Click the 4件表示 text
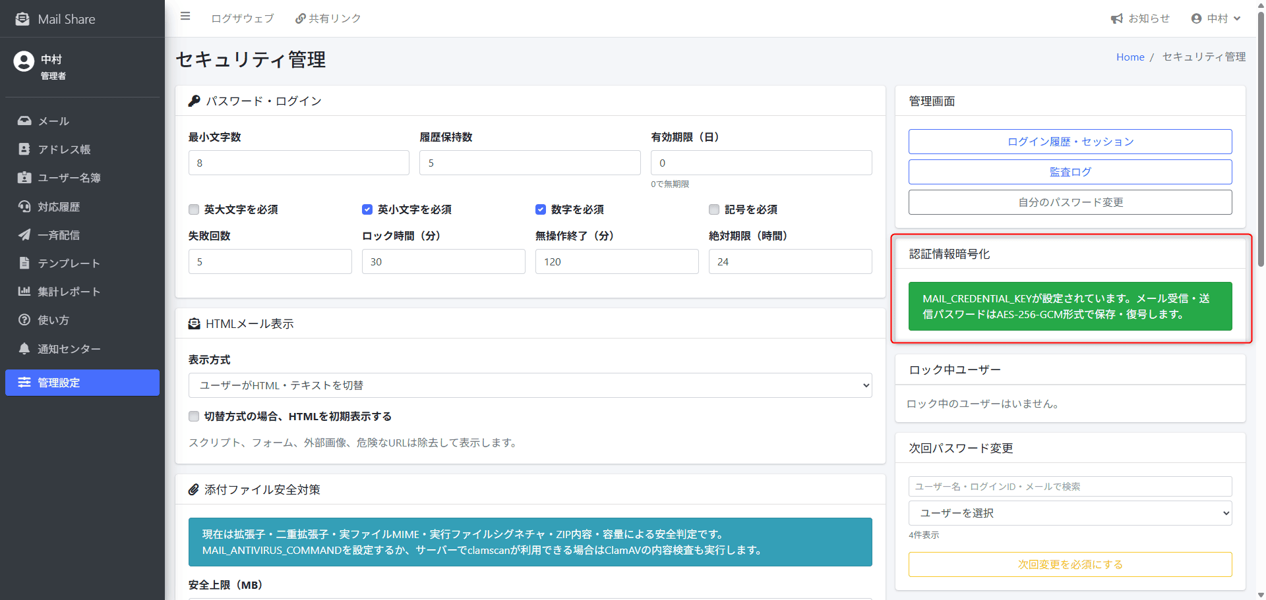Viewport: 1266px width, 600px height. point(924,535)
